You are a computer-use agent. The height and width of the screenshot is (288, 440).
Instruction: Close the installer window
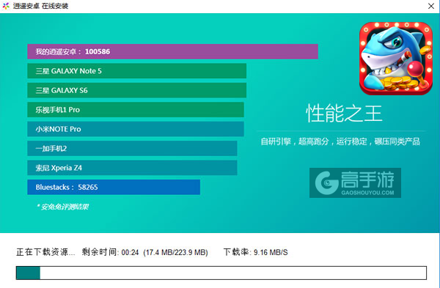click(431, 6)
